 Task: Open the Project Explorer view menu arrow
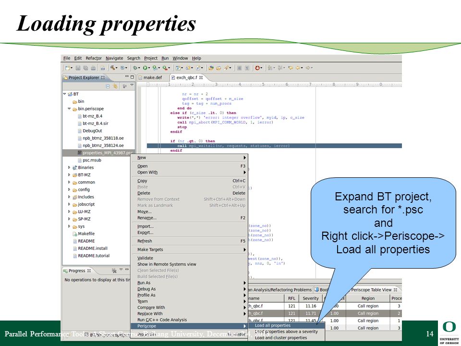(132, 86)
